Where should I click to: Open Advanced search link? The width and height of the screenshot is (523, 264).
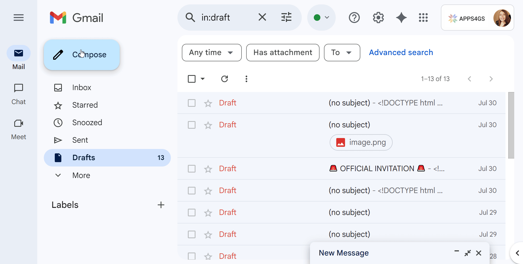pyautogui.click(x=401, y=53)
